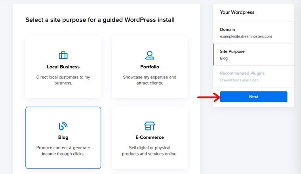Click the 'Your Wordpress' sidebar heading
Image resolution: width=301 pixels, height=174 pixels.
point(237,12)
